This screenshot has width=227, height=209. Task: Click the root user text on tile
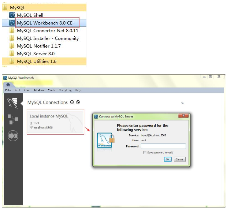pos(36,123)
